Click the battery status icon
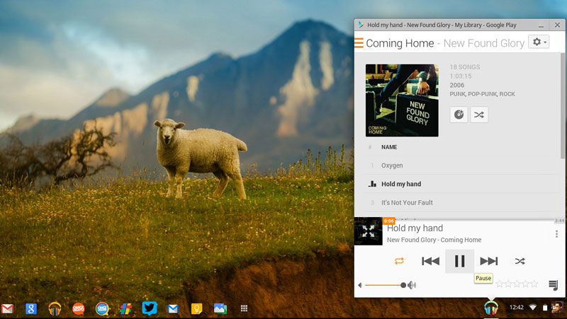Screen dimensions: 567x319 click(544, 308)
